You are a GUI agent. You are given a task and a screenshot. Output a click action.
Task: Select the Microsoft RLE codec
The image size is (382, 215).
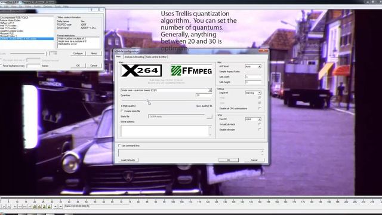click(x=7, y=33)
